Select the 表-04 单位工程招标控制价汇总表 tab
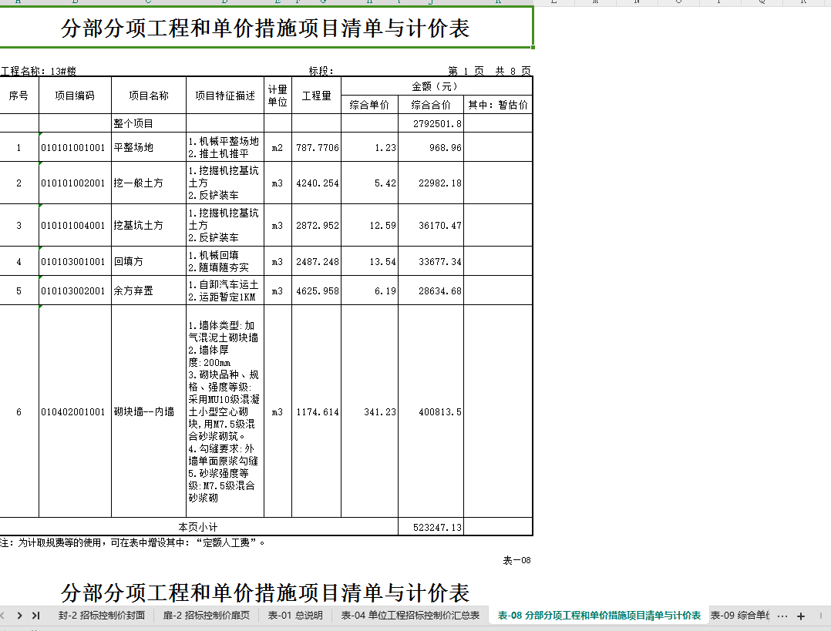The image size is (831, 631). [x=410, y=615]
